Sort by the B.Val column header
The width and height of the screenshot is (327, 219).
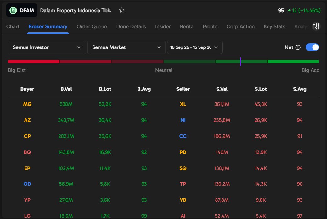66,89
